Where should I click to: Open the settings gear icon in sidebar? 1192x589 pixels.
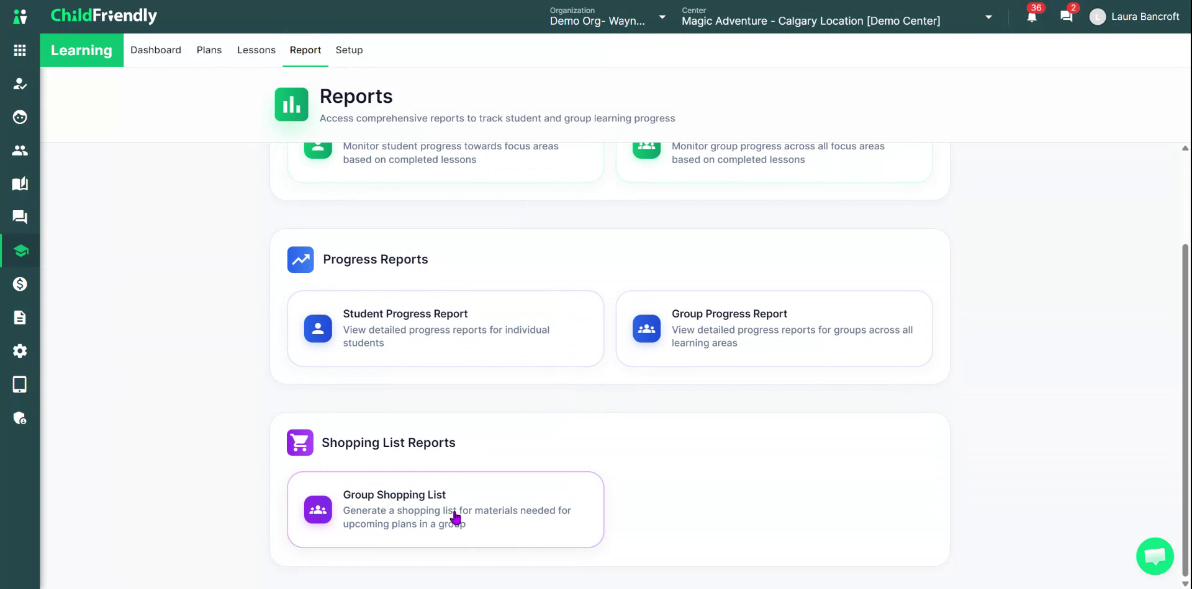20,351
